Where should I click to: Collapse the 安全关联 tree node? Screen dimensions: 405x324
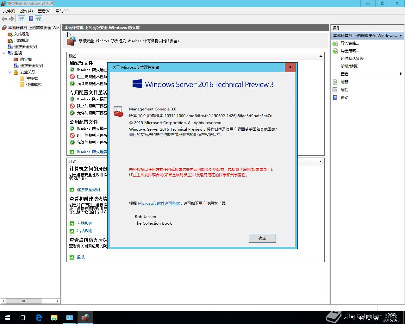[10, 72]
